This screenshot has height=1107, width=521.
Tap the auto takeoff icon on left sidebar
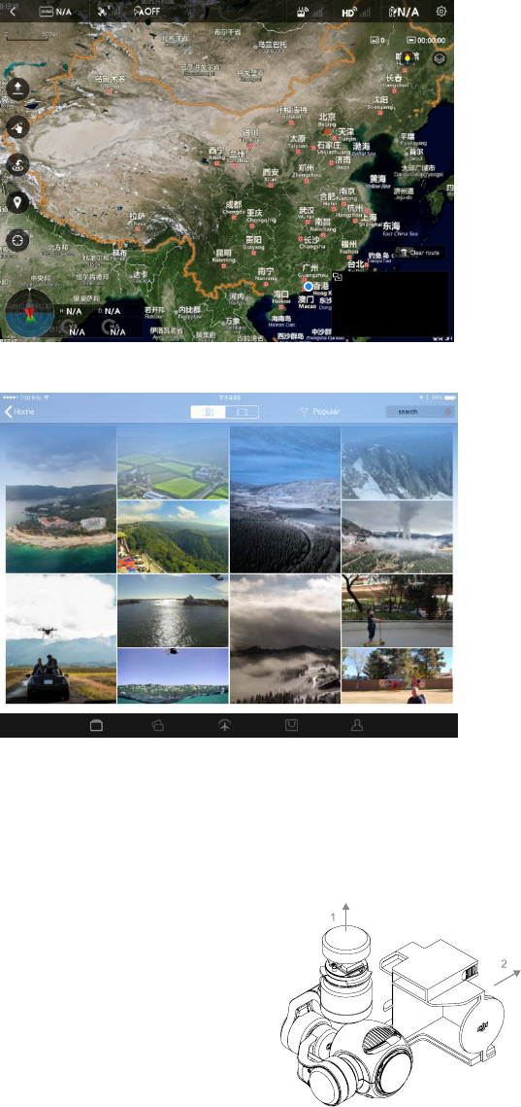(17, 88)
